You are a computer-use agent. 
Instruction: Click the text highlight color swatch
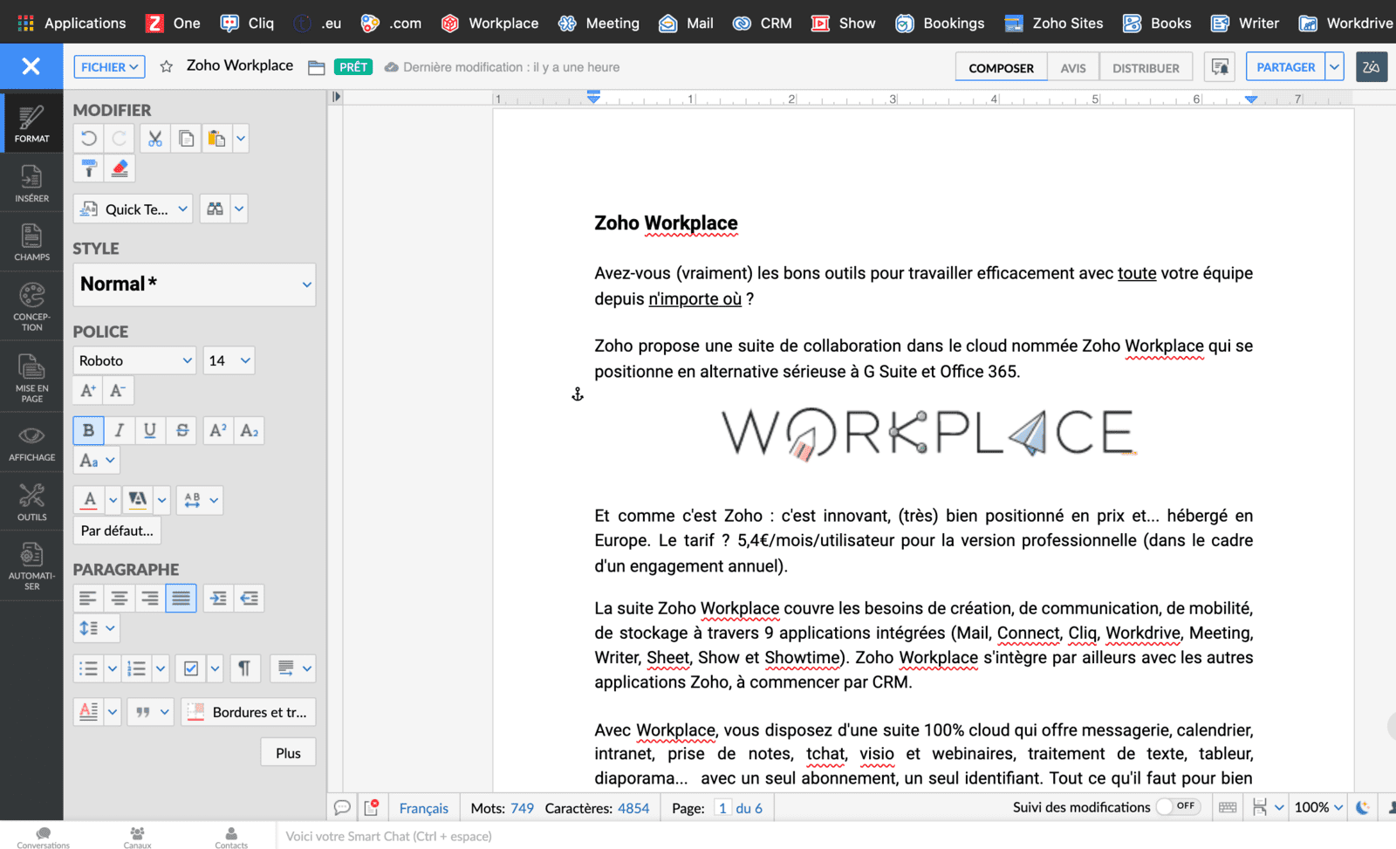tap(138, 500)
